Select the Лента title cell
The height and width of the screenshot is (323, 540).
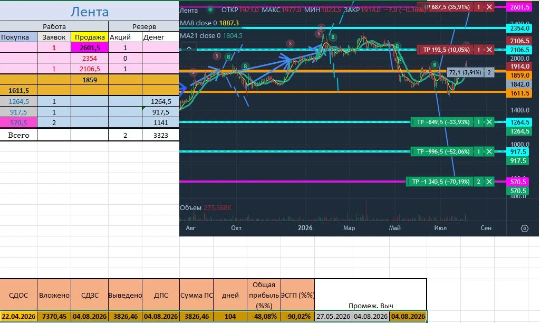(90, 12)
